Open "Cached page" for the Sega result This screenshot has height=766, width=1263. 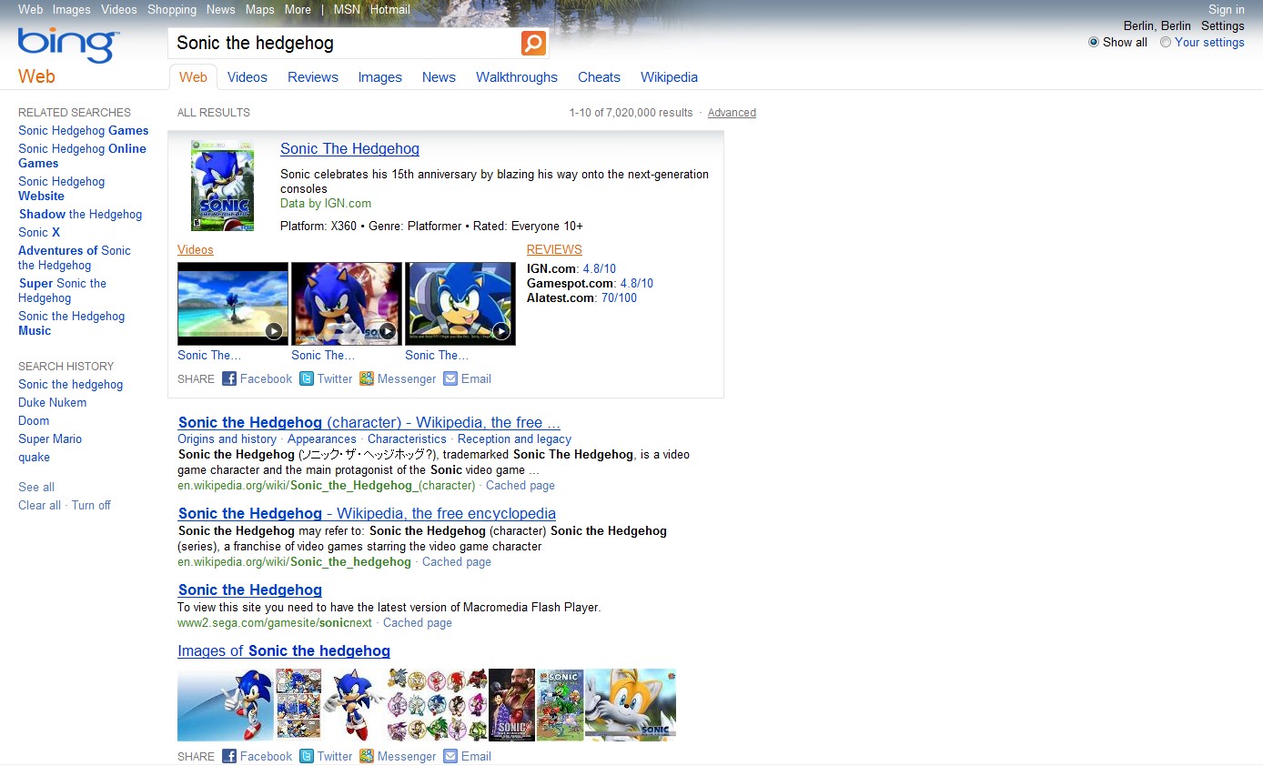pos(417,622)
